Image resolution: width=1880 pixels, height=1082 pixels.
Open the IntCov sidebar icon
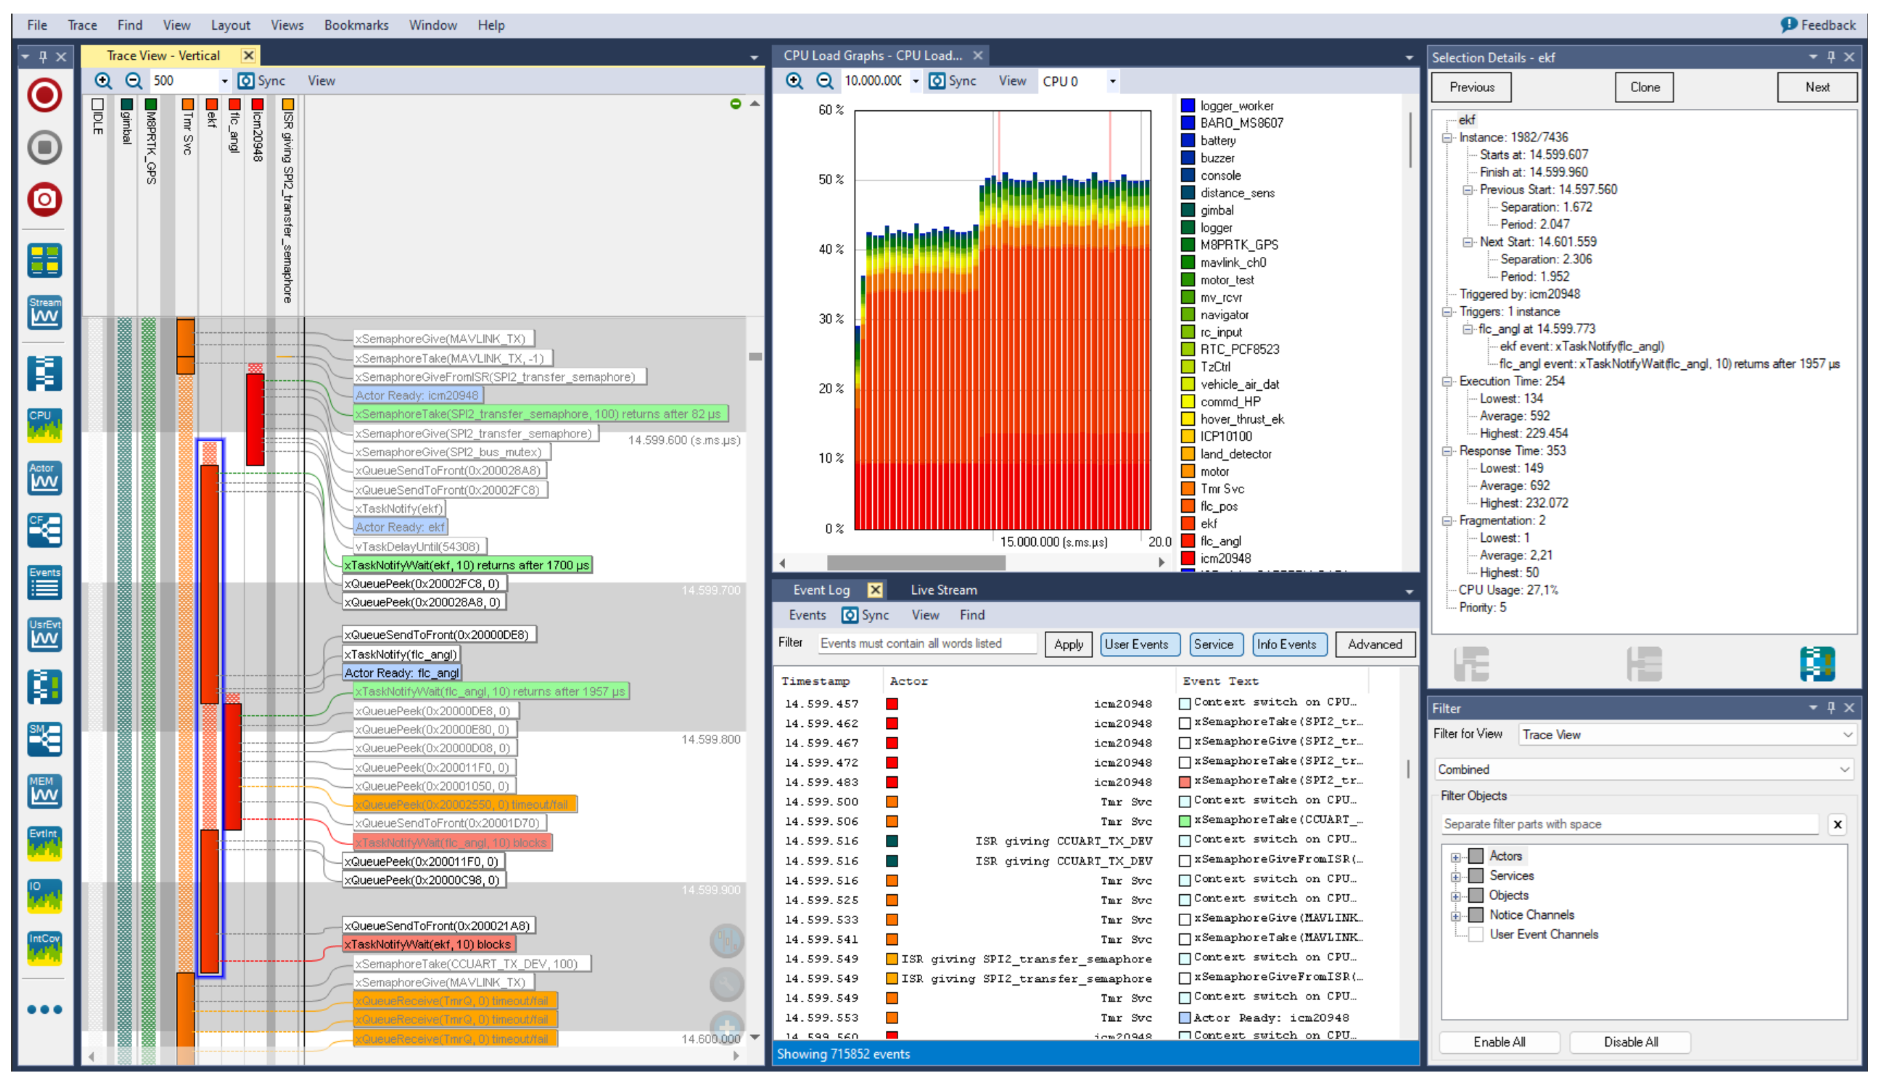[x=45, y=948]
